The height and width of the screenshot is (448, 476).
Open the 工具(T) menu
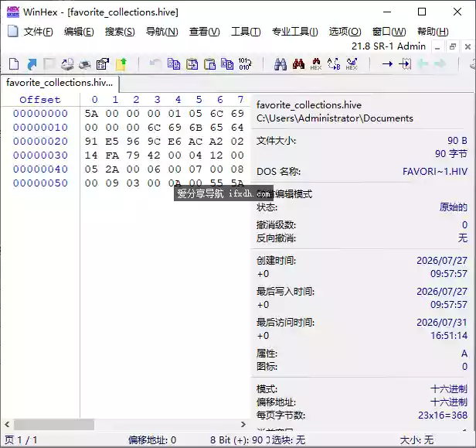tap(246, 32)
